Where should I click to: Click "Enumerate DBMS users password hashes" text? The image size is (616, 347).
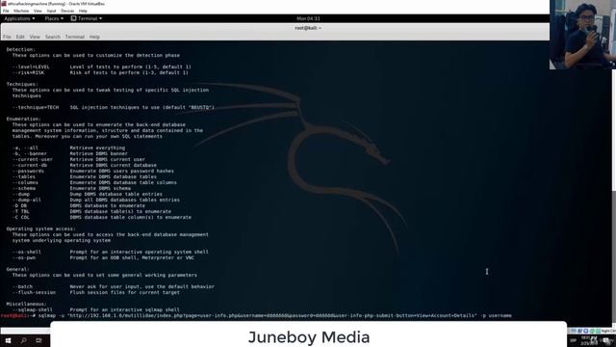pos(122,172)
